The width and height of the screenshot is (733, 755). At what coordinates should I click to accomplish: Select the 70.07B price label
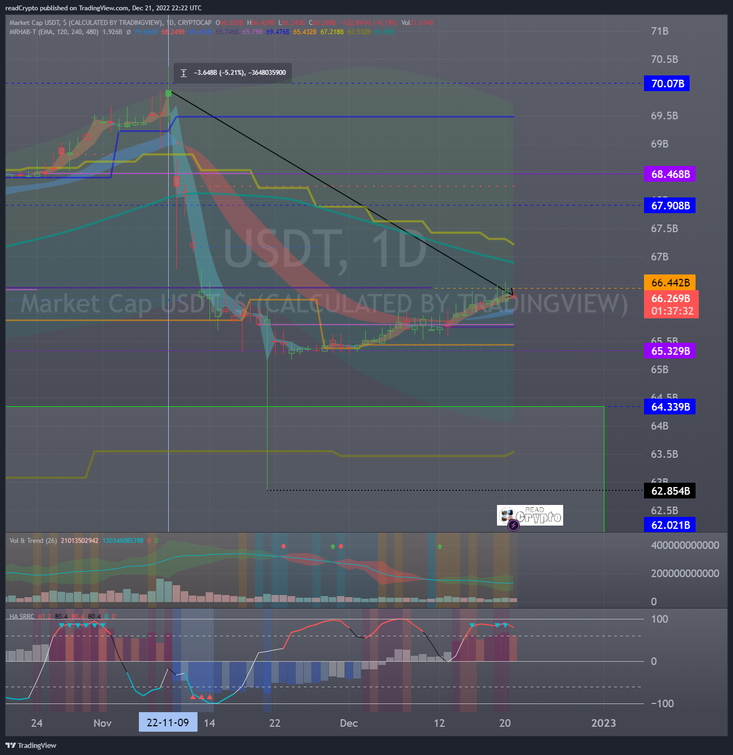coord(667,84)
